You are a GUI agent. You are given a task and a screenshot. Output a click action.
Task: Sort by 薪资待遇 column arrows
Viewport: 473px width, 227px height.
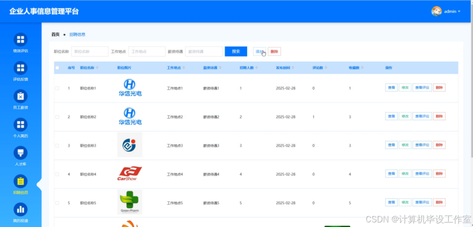click(x=220, y=68)
